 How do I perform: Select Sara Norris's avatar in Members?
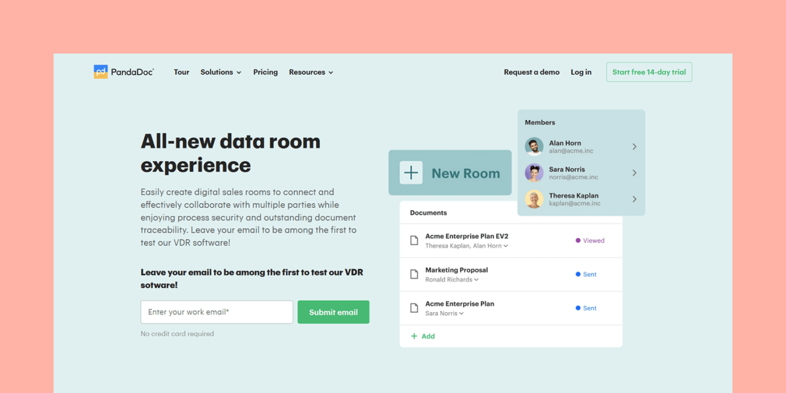click(534, 173)
